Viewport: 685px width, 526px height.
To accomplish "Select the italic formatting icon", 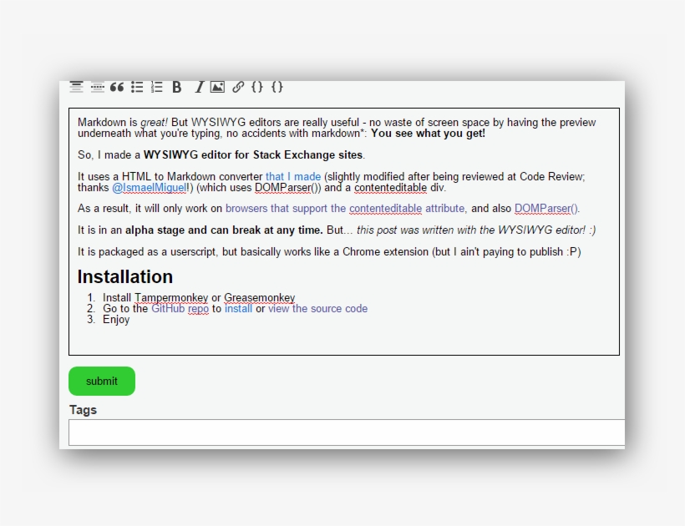I will point(198,87).
